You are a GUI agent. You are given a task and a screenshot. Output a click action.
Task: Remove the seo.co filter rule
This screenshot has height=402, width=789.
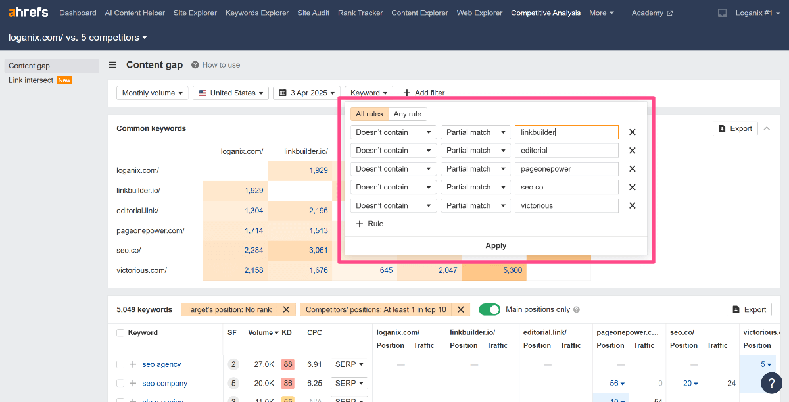[x=633, y=188]
